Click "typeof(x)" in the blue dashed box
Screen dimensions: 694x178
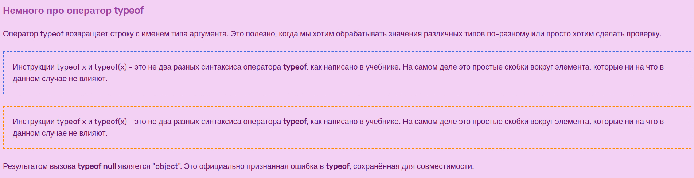(111, 67)
